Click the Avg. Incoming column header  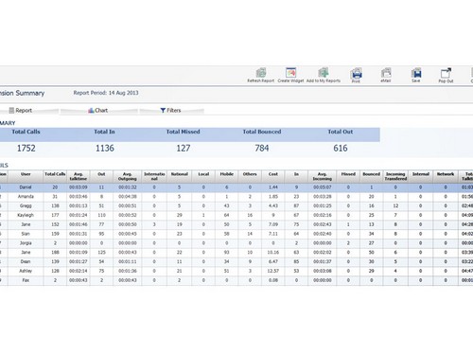tap(323, 176)
